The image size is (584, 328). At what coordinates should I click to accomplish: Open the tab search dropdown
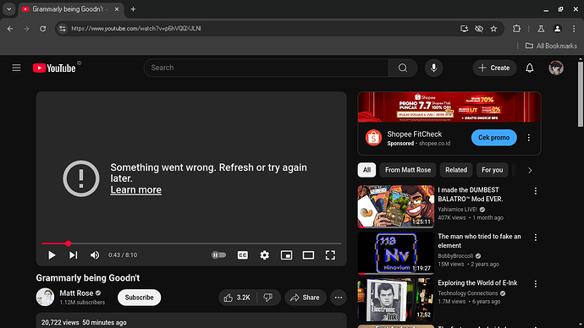click(9, 9)
